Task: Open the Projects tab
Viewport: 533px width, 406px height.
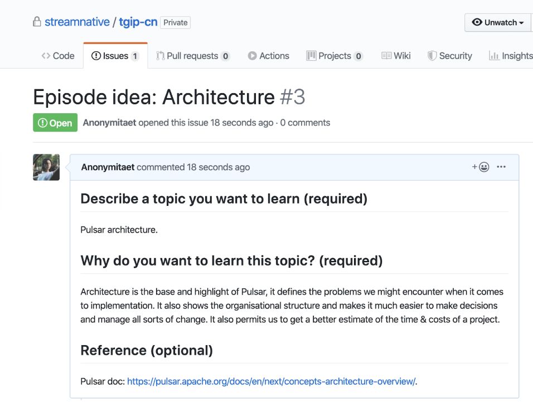Action: click(x=335, y=56)
